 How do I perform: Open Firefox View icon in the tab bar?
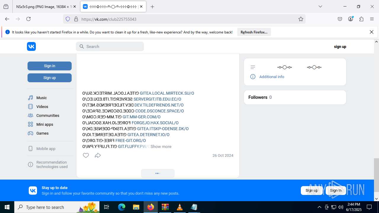(6, 7)
